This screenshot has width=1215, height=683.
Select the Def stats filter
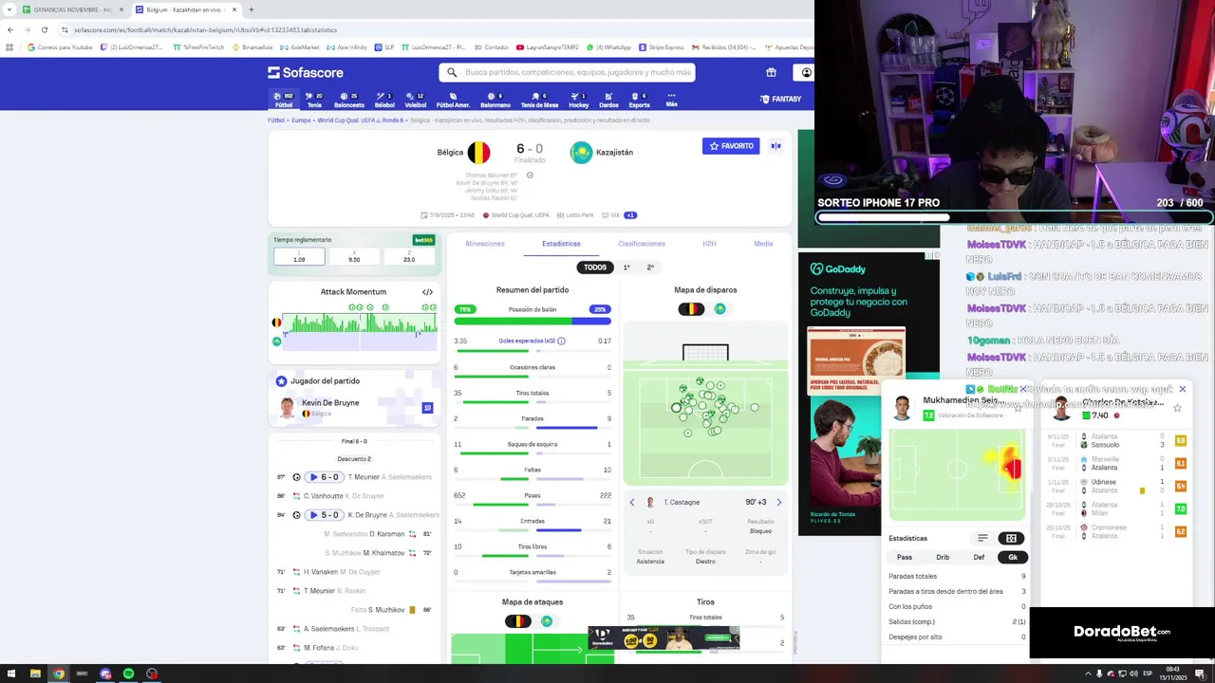click(979, 557)
